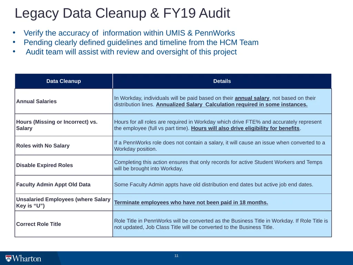The height and width of the screenshot is (265, 353).
Task: Click 'Terminate employees who have not been paid in 18 months.'
Action: (x=191, y=202)
